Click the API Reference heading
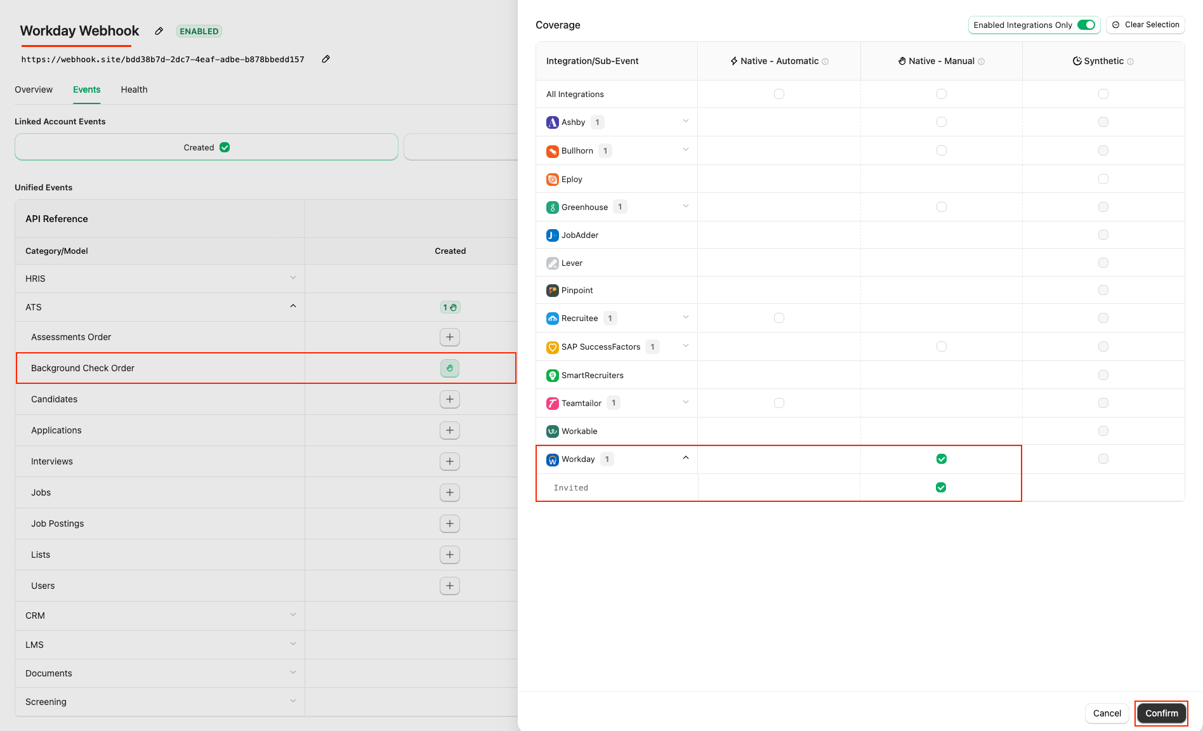Viewport: 1203px width, 731px height. pyautogui.click(x=56, y=219)
